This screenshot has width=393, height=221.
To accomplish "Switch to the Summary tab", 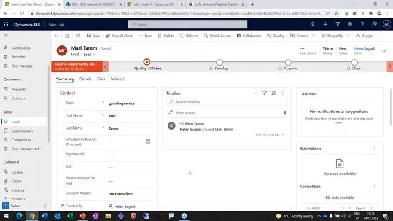I will 65,79.
